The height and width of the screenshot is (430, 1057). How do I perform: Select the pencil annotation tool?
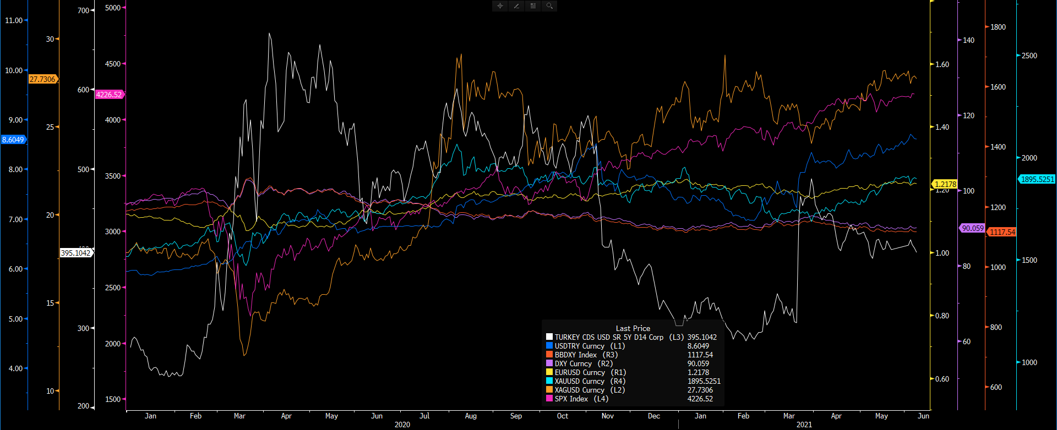coord(516,6)
